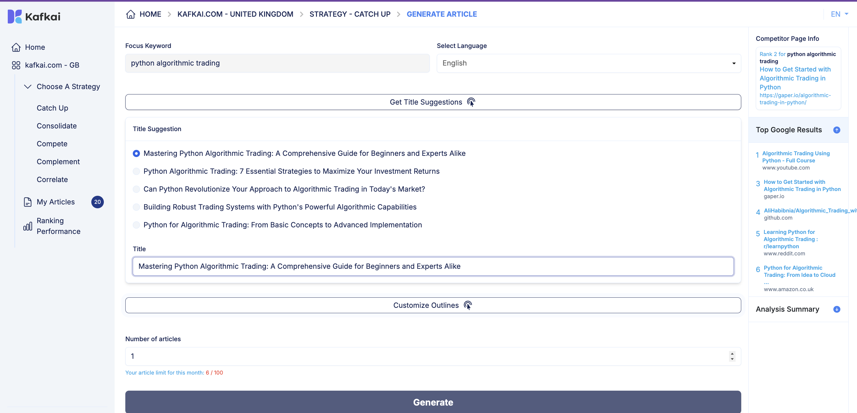
Task: Open the Select Language dropdown
Action: click(x=588, y=63)
